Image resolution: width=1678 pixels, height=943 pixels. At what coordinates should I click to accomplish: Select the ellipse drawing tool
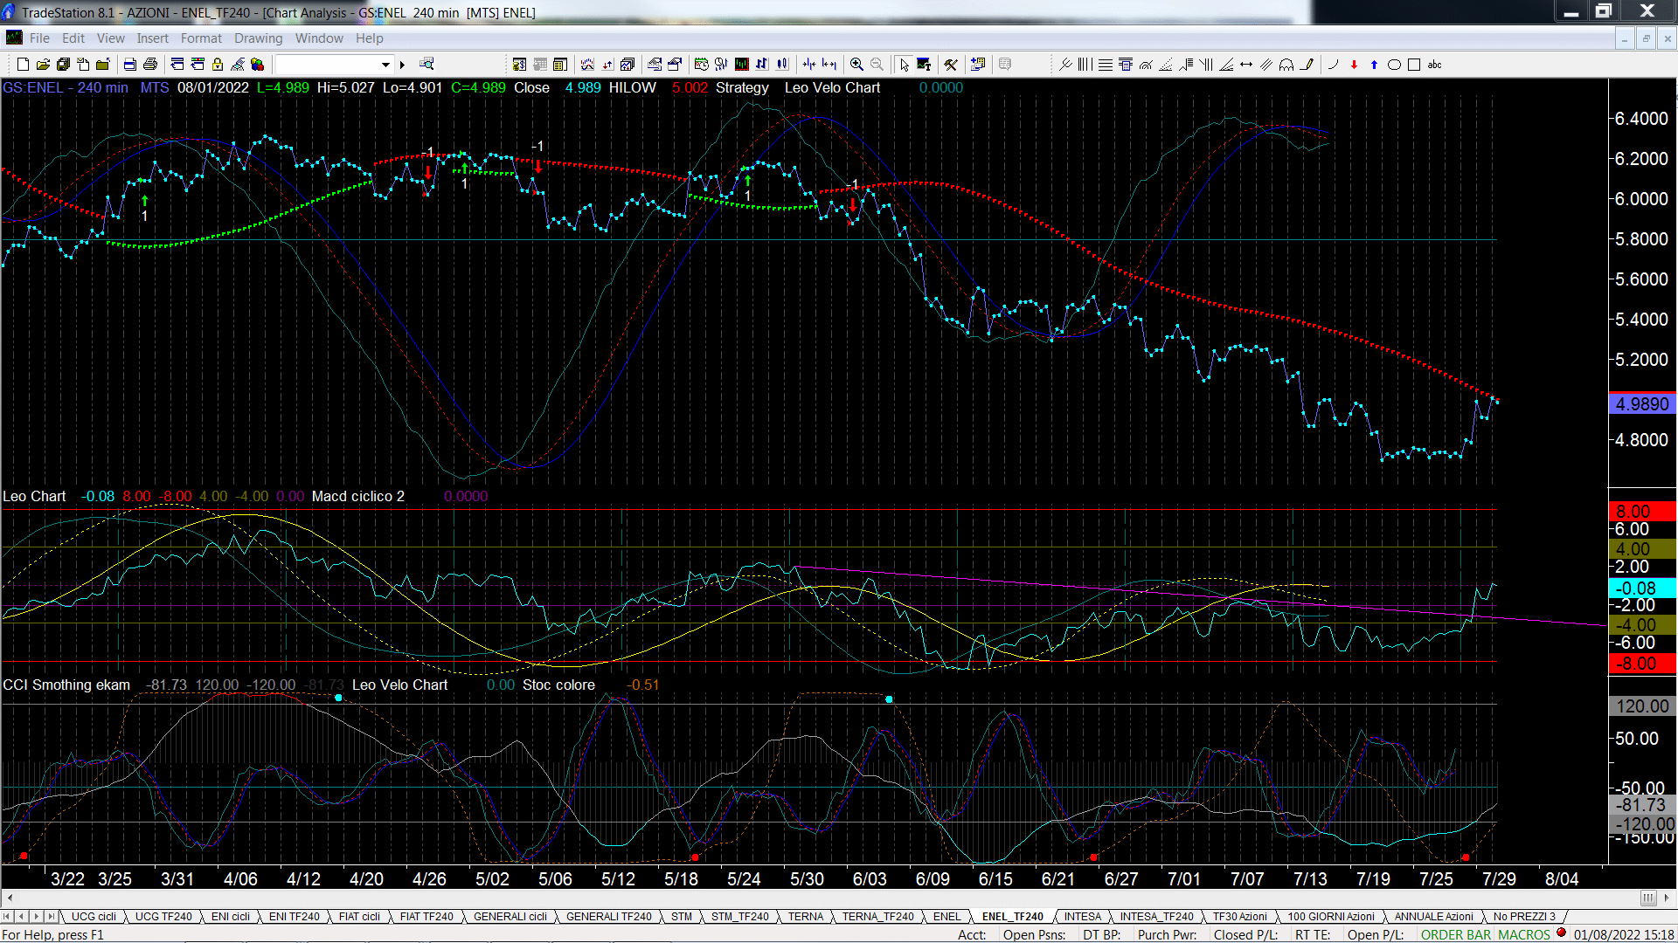point(1394,64)
